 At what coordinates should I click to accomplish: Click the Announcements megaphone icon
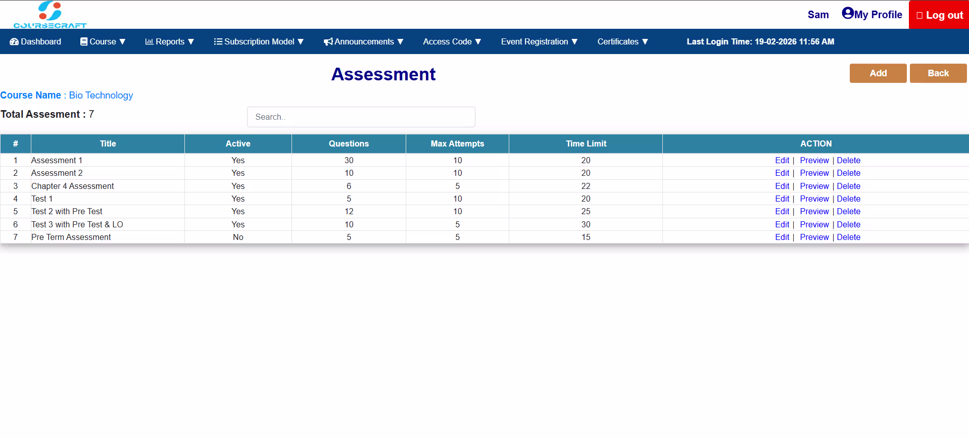[x=328, y=41]
